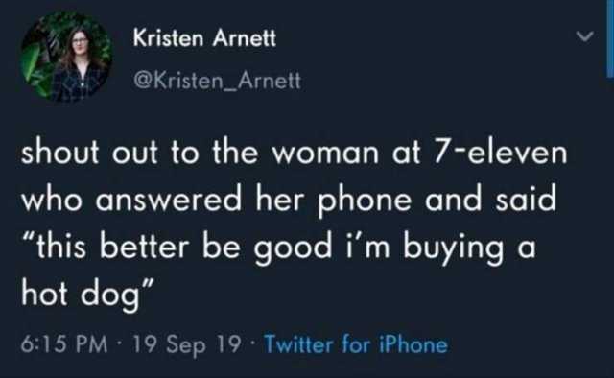Click the word "Twitter" in source label

coord(299,344)
